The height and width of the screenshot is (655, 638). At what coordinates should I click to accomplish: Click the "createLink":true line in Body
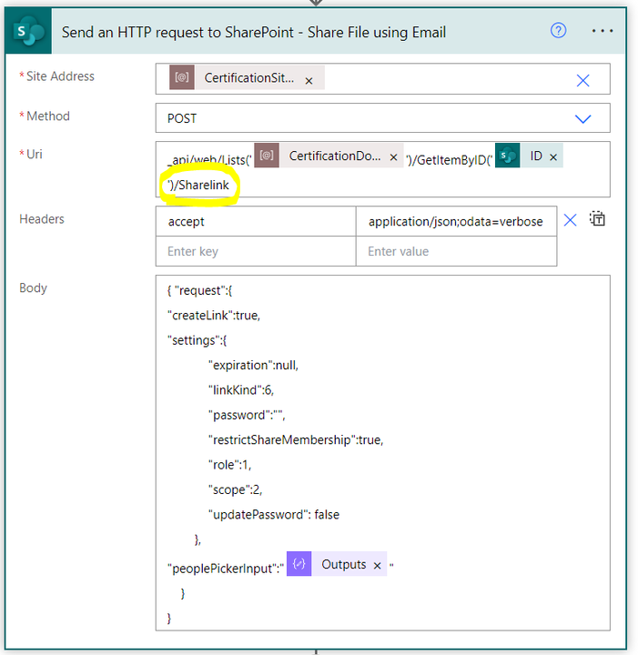214,316
